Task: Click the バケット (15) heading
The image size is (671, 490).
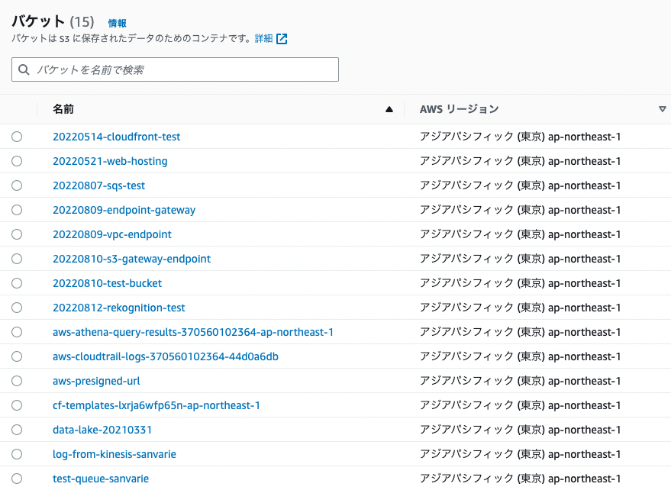Action: (x=53, y=21)
